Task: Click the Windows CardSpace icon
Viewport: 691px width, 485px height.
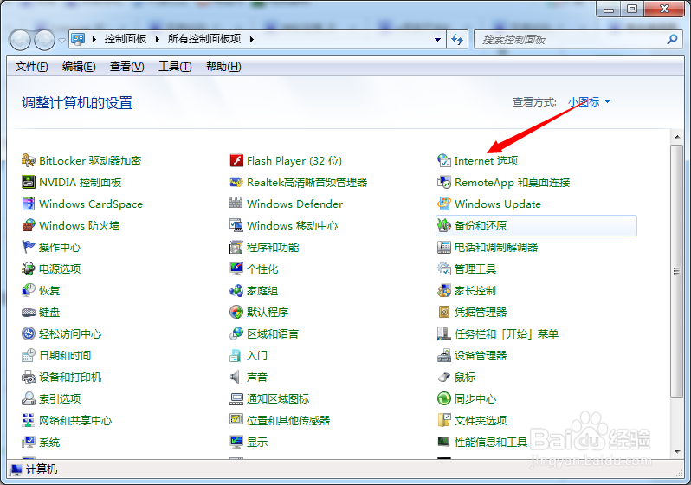Action: (29, 204)
